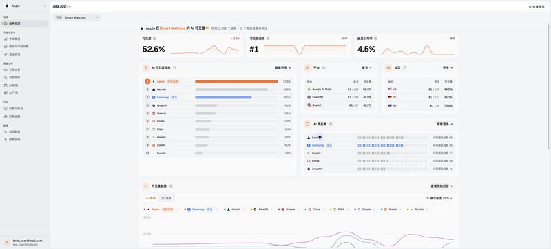Click 查看原始回答 link
The height and width of the screenshot is (249, 551).
pyautogui.click(x=441, y=186)
